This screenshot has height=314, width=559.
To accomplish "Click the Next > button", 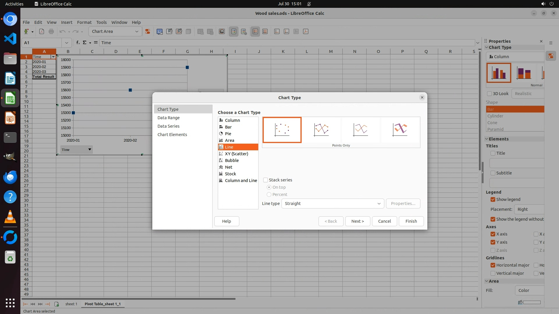I will coord(358,221).
